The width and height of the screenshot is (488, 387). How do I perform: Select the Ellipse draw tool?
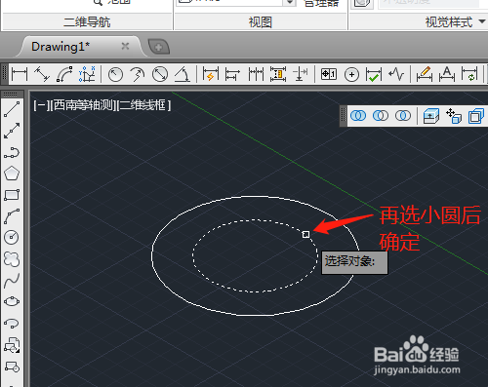tap(12, 301)
